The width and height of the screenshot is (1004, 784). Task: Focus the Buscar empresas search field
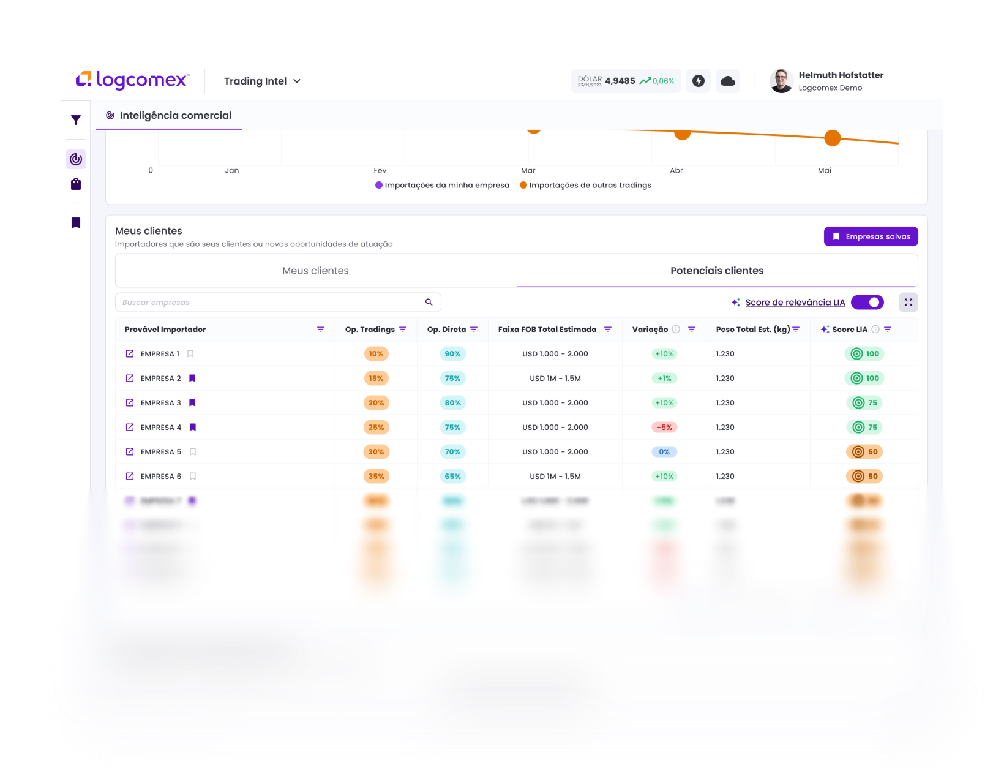click(x=278, y=302)
